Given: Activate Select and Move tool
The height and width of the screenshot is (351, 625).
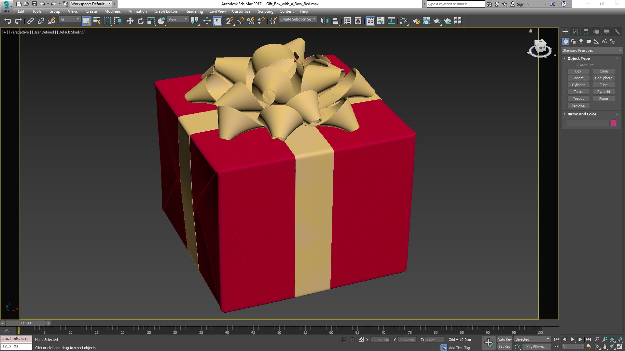Looking at the screenshot, I should tap(130, 21).
